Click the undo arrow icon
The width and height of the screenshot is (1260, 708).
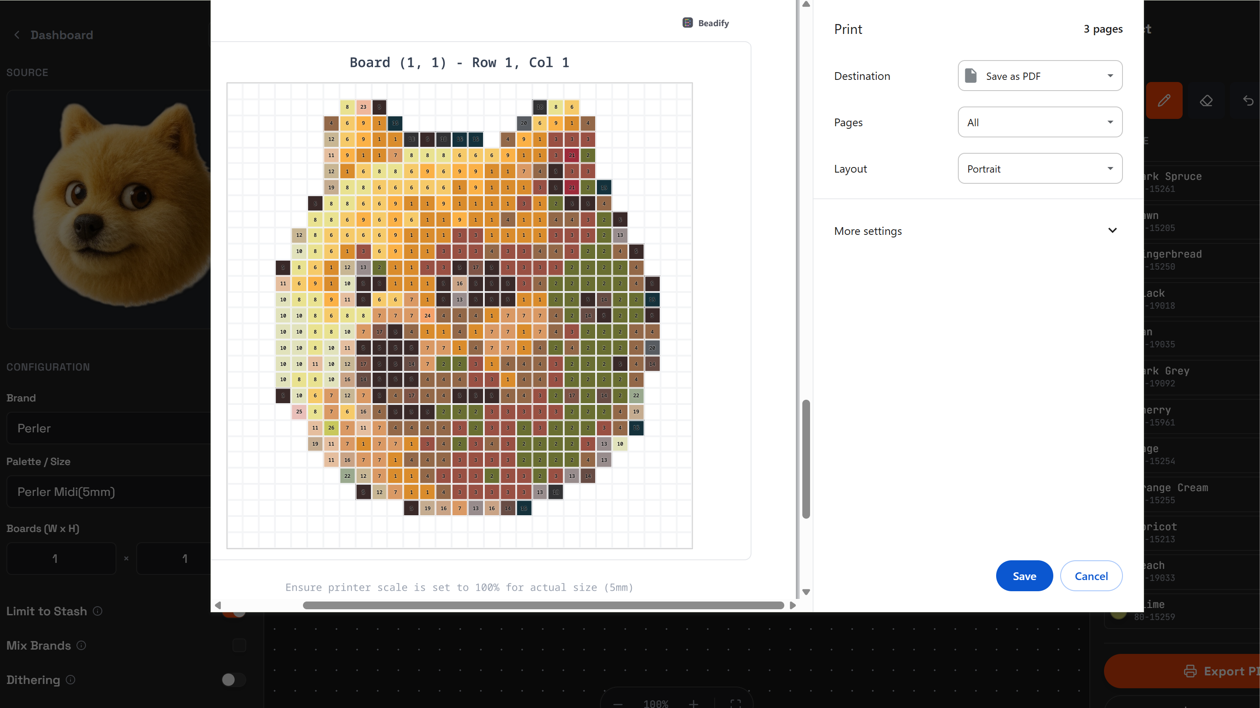1248,100
